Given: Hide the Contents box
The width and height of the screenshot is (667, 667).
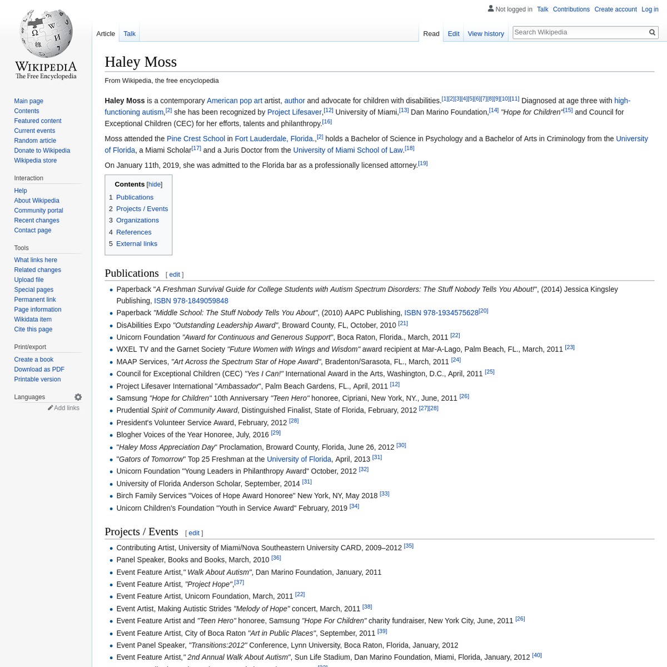Looking at the screenshot, I should (154, 184).
